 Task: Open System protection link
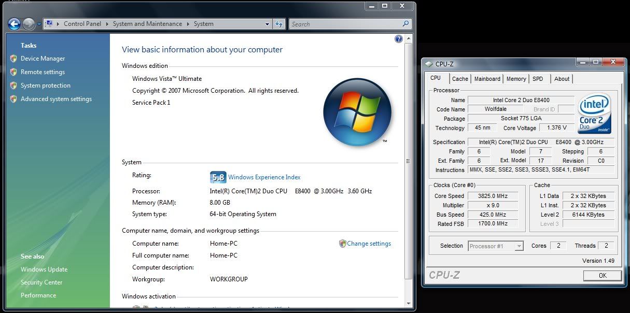pos(46,86)
